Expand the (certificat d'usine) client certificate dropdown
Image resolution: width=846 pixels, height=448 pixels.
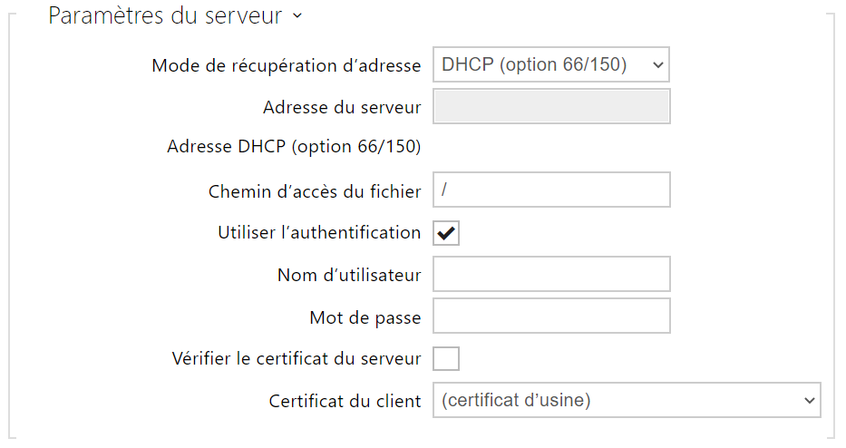[627, 400]
